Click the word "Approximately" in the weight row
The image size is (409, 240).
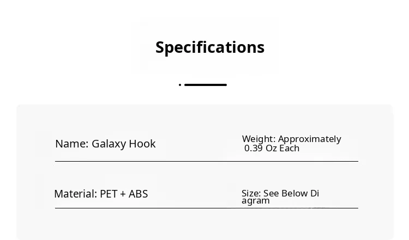309,139
